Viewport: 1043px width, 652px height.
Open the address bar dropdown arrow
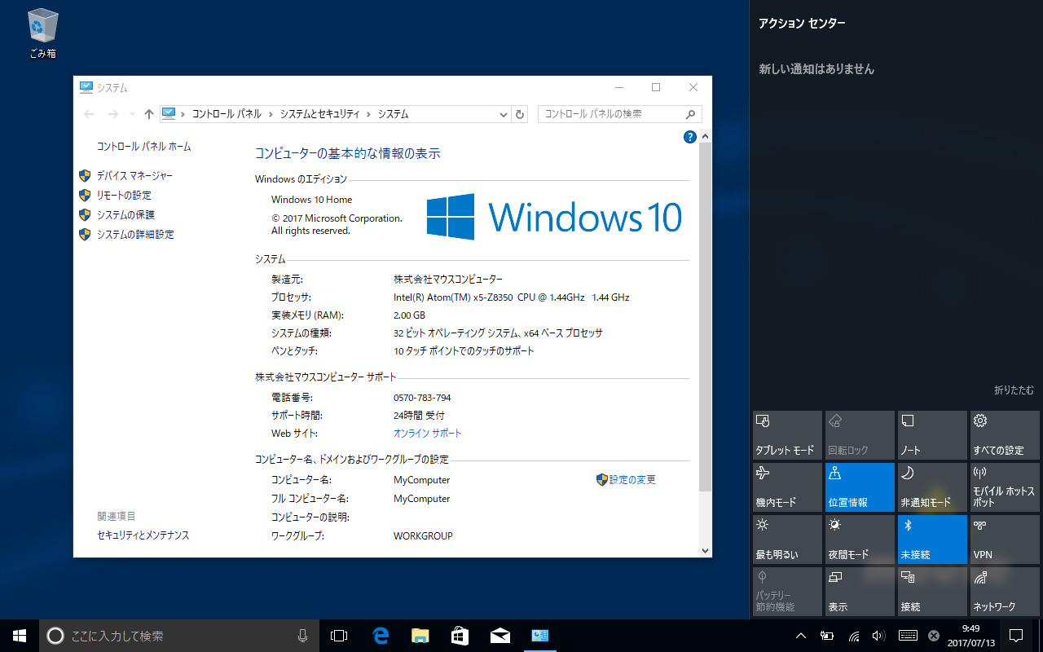pos(503,114)
